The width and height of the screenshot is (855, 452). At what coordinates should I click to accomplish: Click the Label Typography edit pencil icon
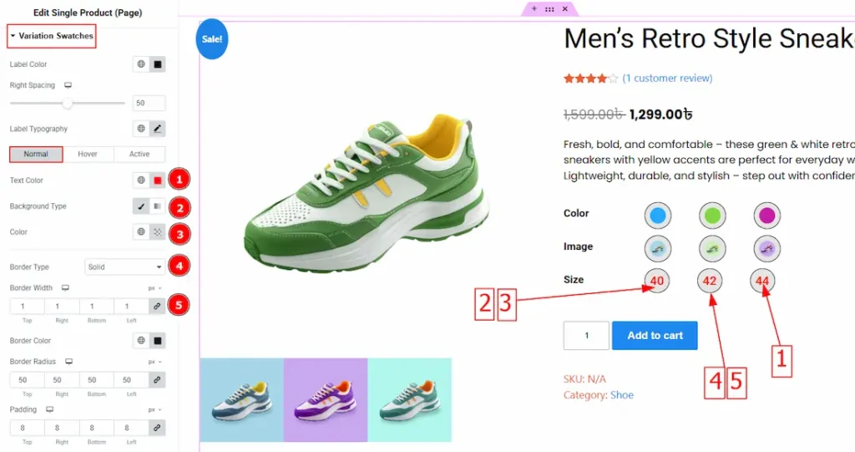(x=157, y=129)
